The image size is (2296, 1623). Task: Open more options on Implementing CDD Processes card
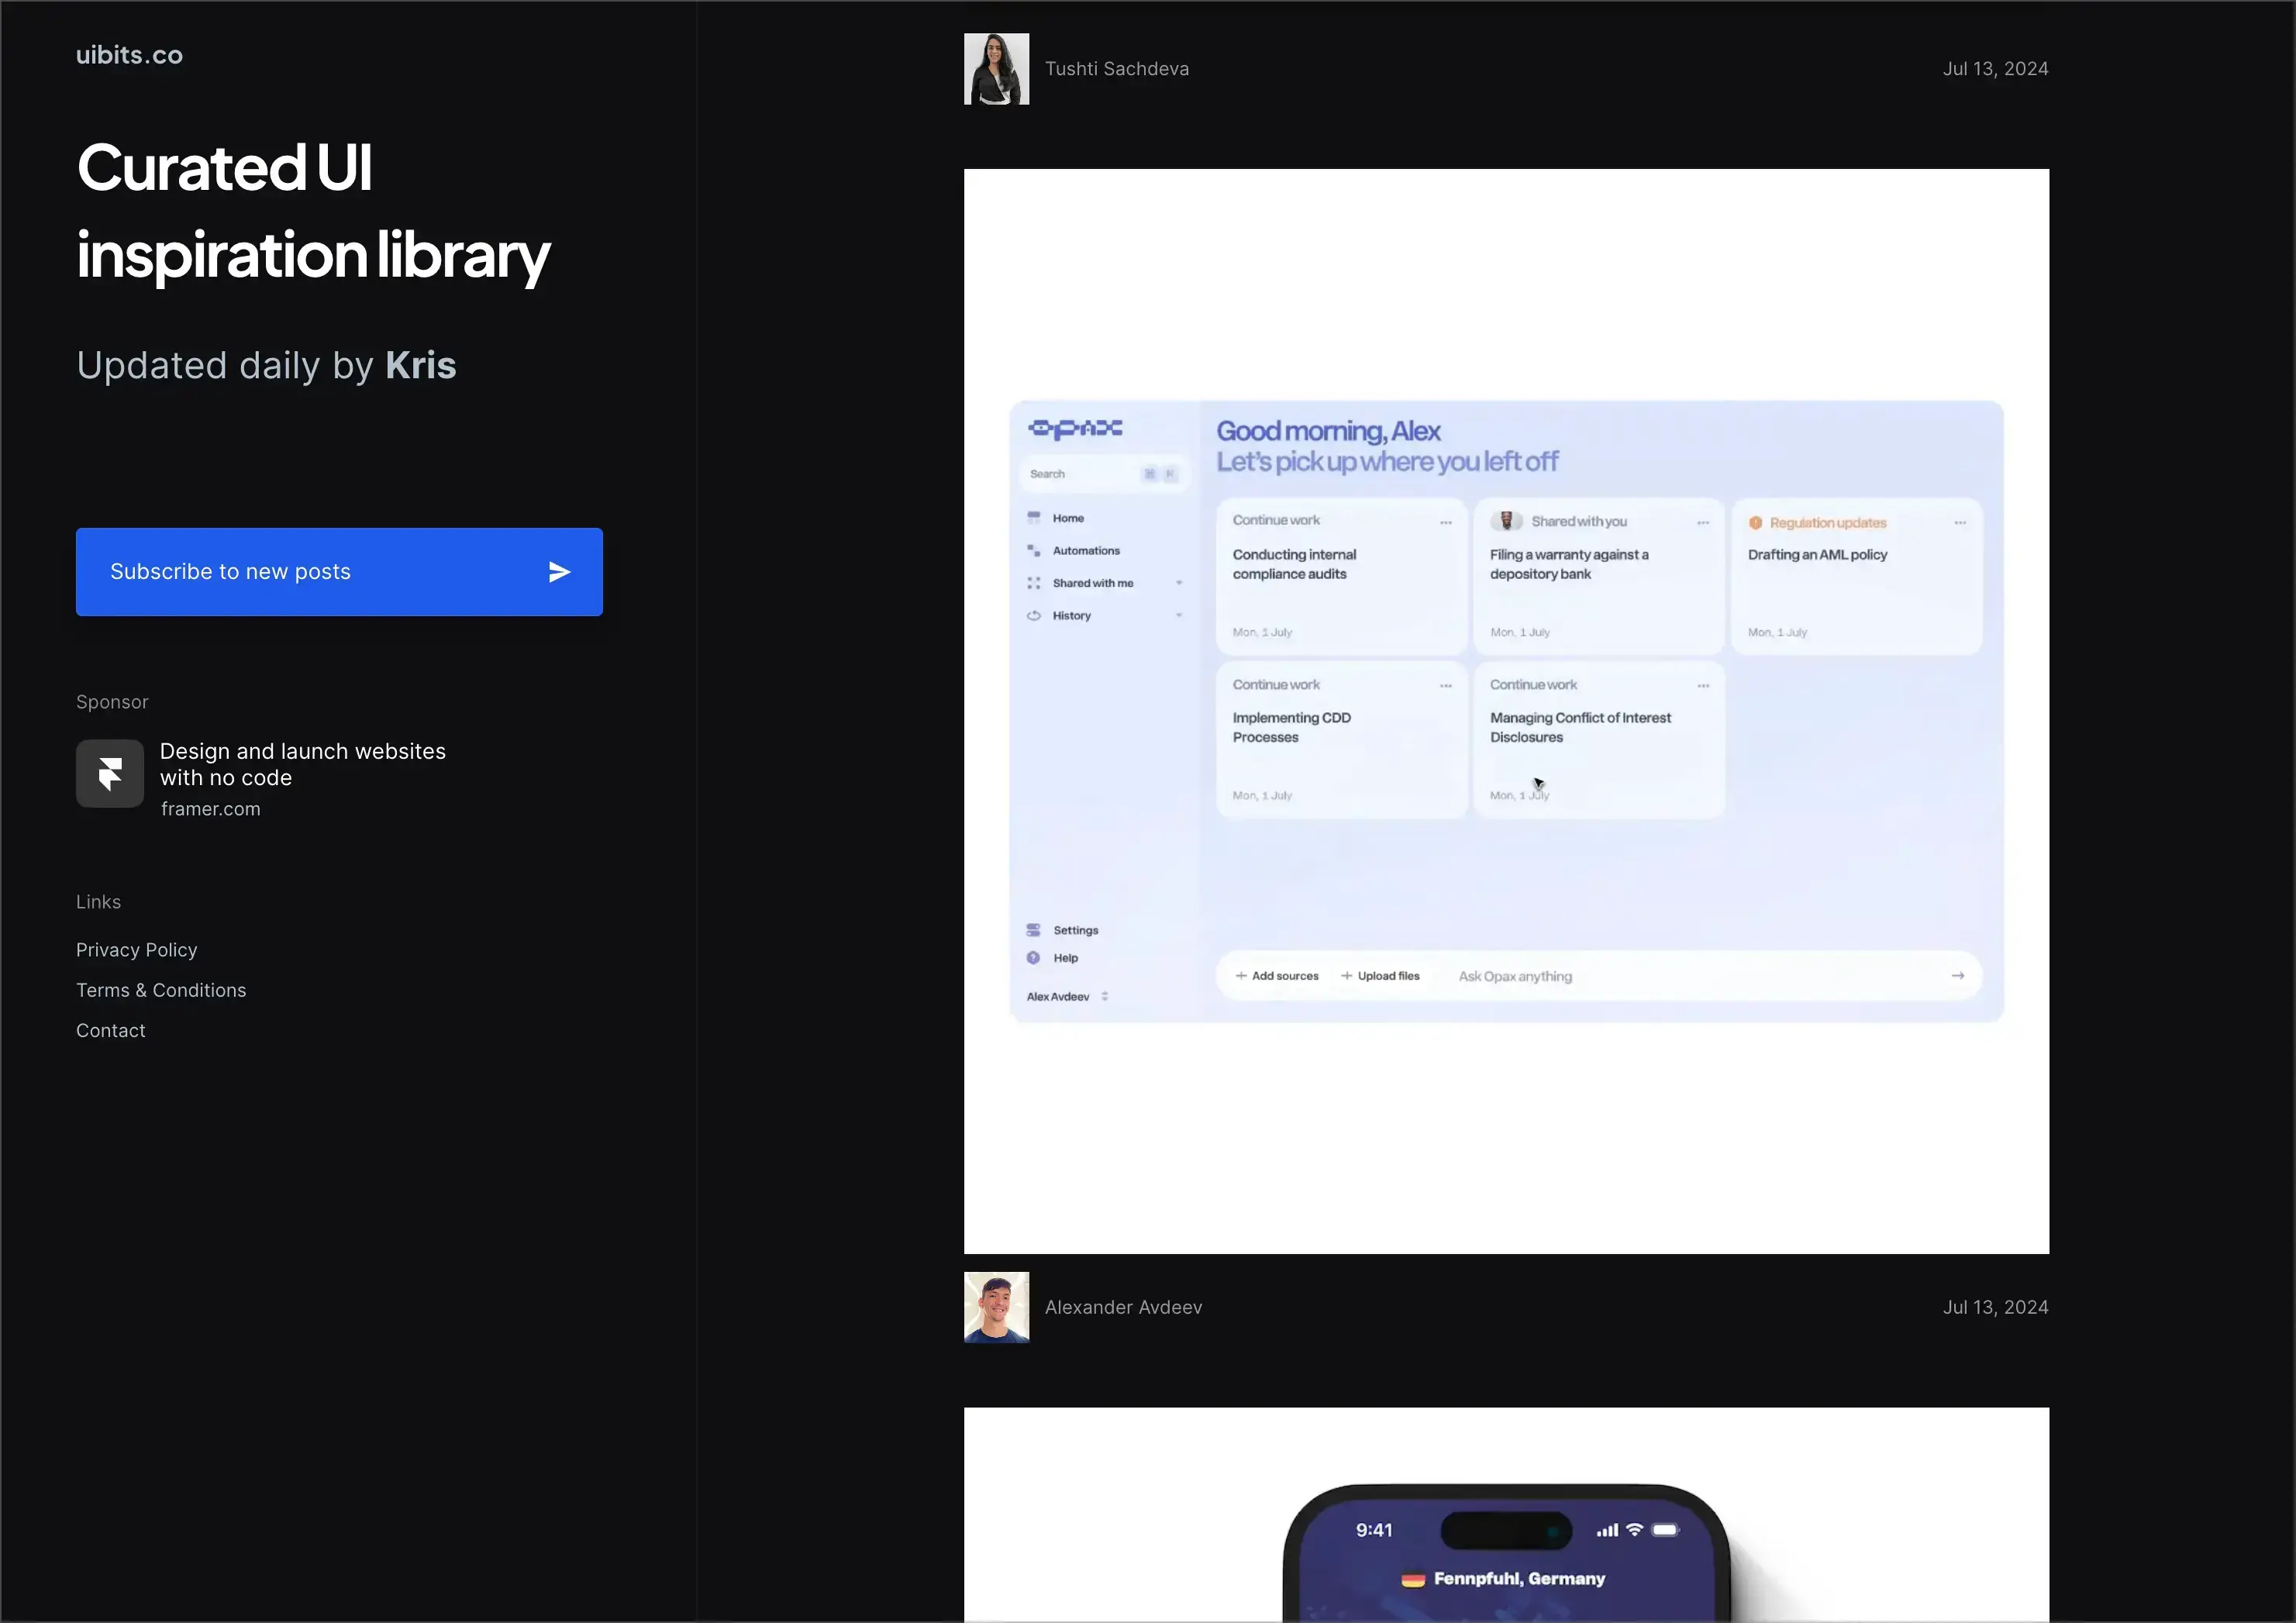coord(1446,686)
